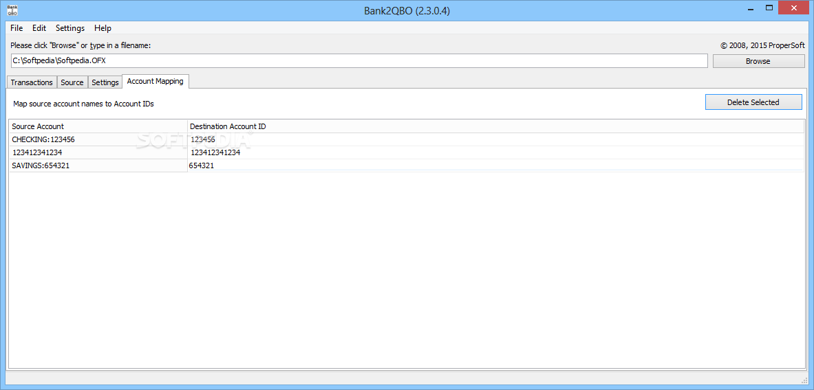Click the filename input field

[359, 60]
